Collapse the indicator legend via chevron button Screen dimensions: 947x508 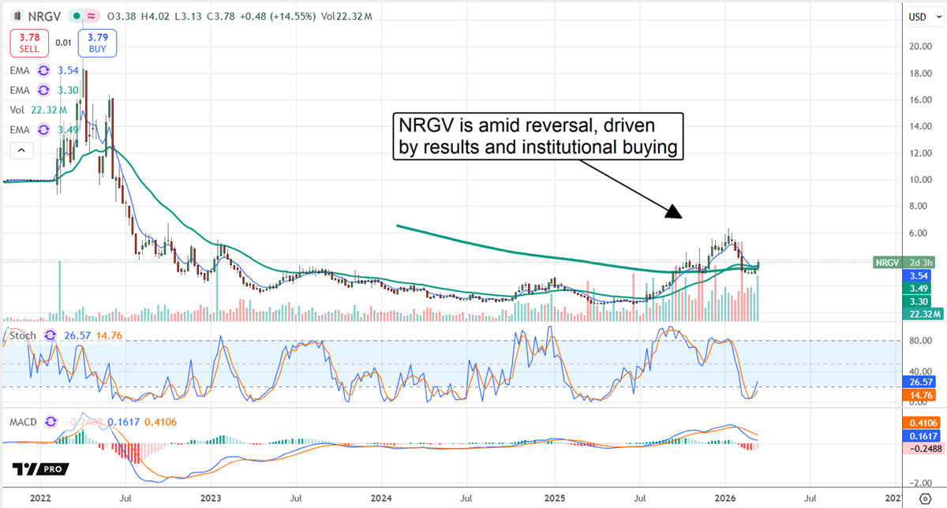21,150
